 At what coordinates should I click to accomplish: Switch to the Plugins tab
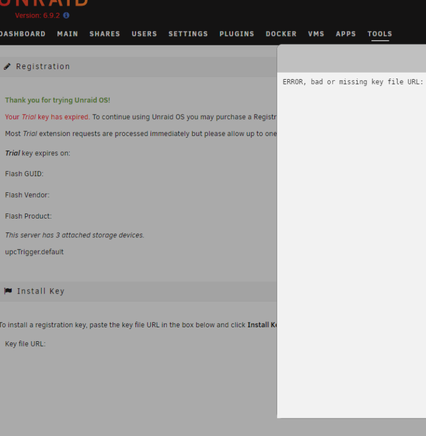tap(237, 34)
